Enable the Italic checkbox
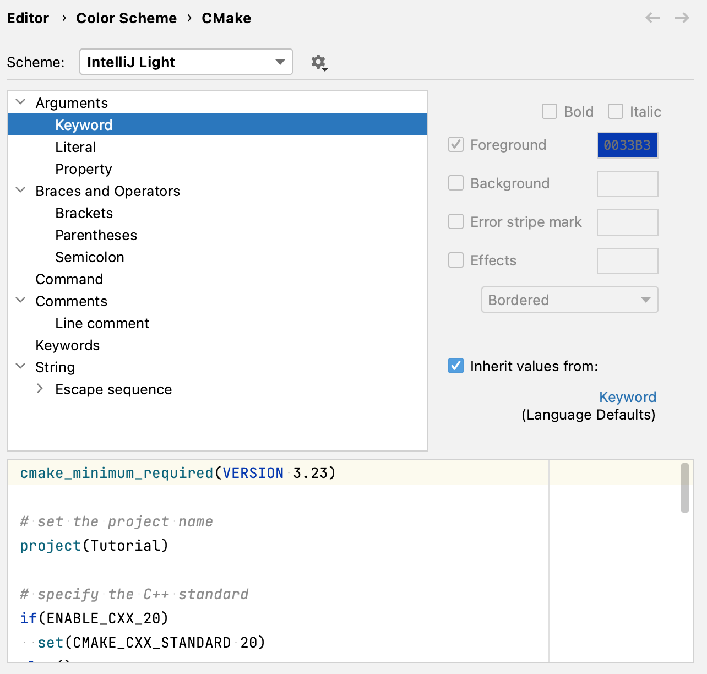The height and width of the screenshot is (674, 707). pos(616,112)
